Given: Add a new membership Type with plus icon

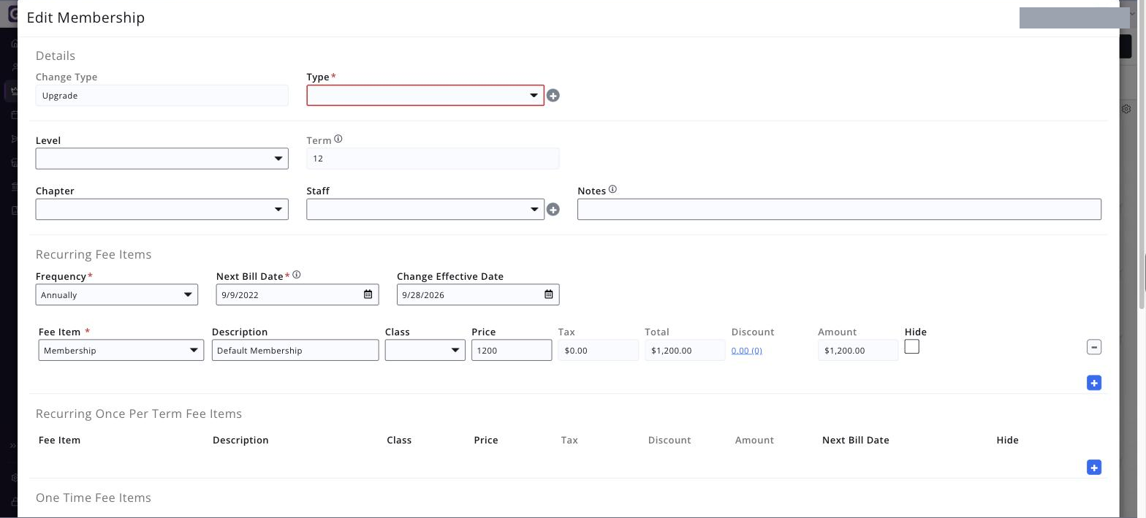Looking at the screenshot, I should (553, 96).
